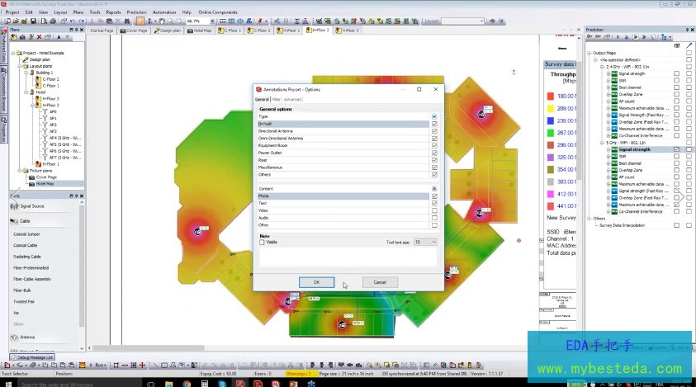Open the Prediction menu
This screenshot has height=387, width=696.
137,12
